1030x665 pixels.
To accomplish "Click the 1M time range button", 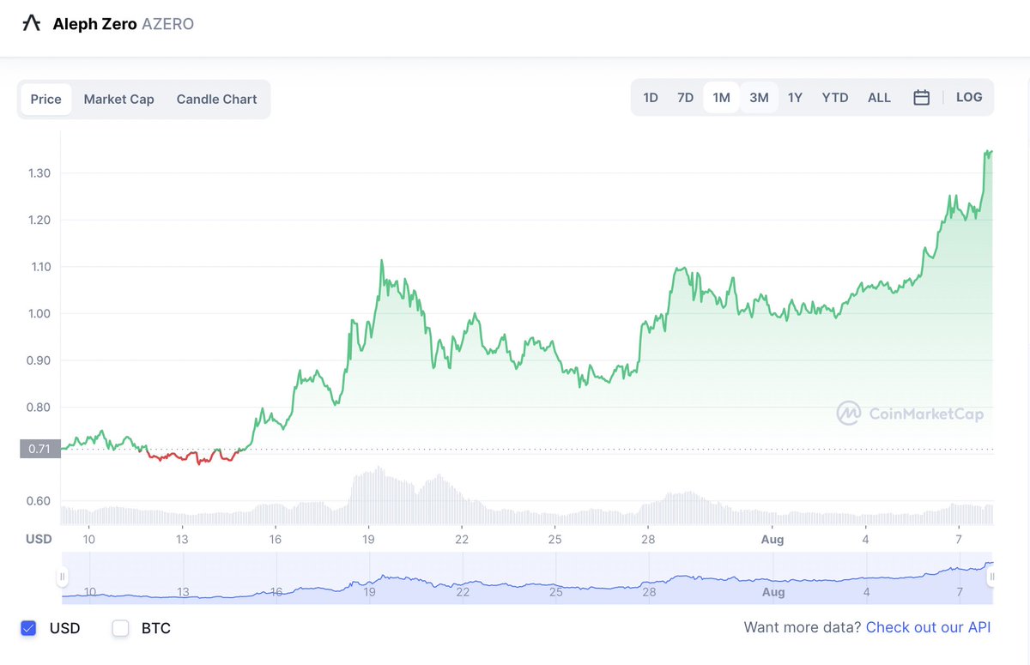I will [x=721, y=97].
